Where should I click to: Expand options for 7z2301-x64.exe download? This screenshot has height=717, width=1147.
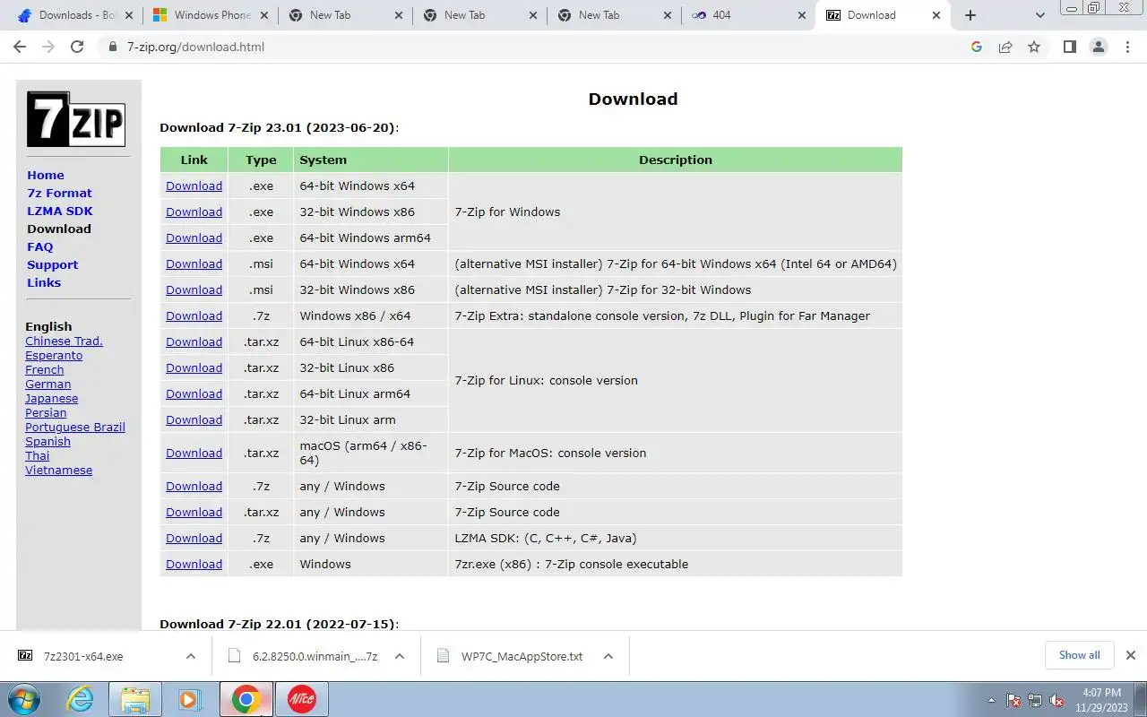tap(191, 656)
